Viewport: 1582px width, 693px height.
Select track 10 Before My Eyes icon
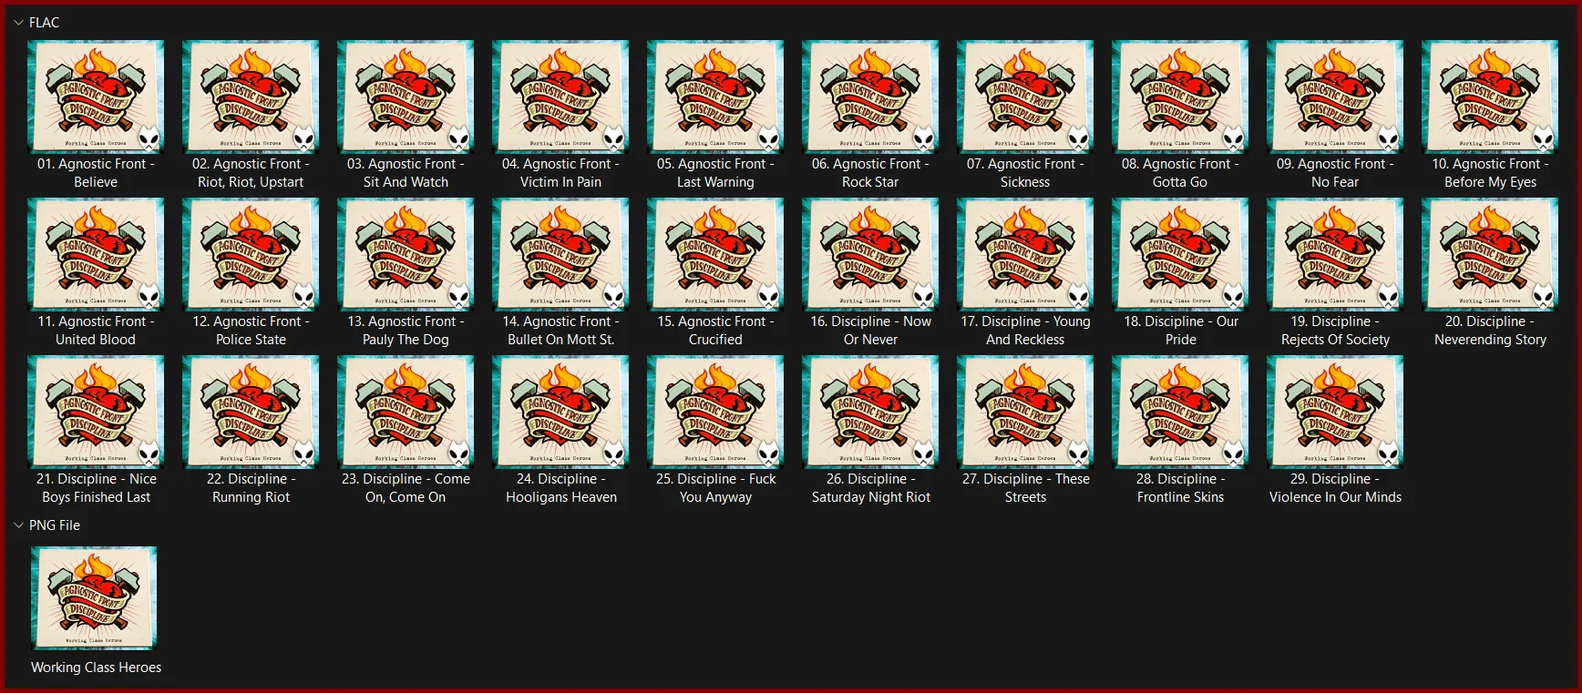1490,97
